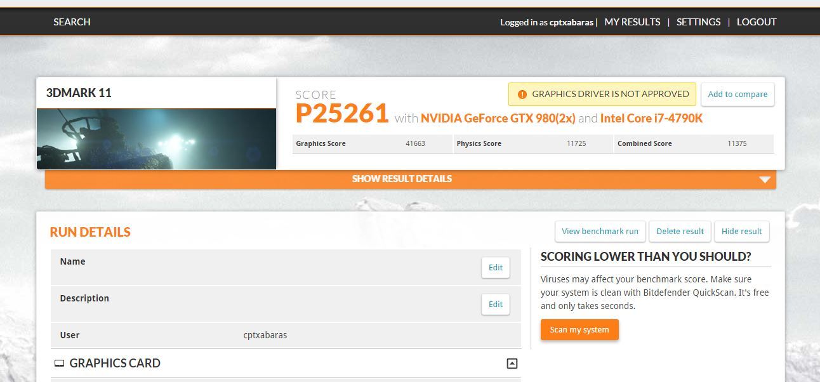Click LOGOUT in the top bar
The width and height of the screenshot is (820, 382).
point(757,22)
